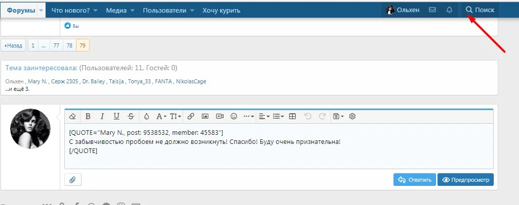Open the Поиск search

(x=480, y=10)
